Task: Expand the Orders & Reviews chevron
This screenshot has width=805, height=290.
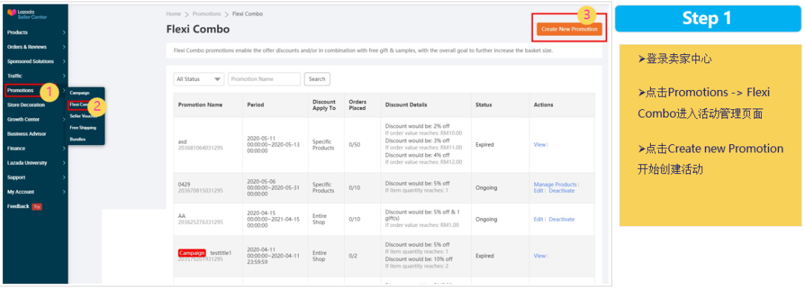Action: [x=63, y=47]
